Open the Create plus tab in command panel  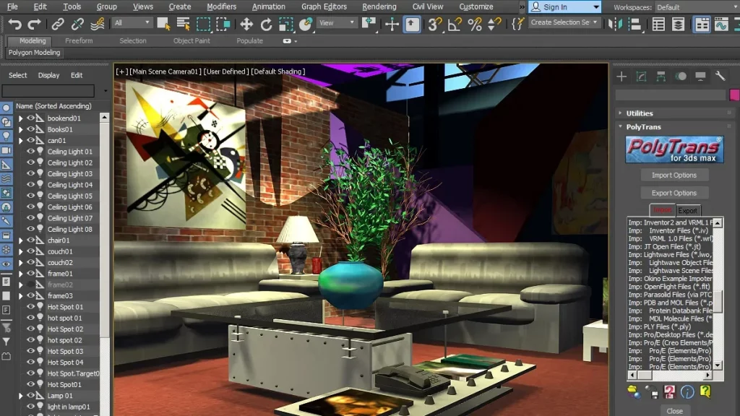tap(621, 77)
